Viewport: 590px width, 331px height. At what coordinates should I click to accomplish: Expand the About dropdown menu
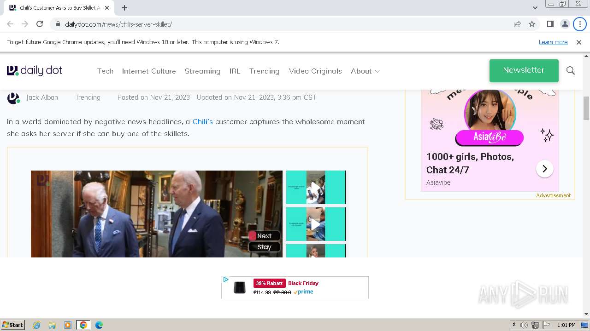[365, 71]
